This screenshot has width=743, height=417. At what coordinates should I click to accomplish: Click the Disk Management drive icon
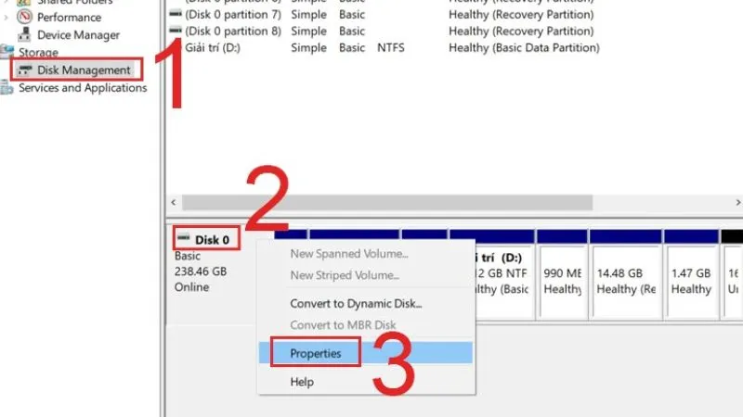click(x=25, y=70)
